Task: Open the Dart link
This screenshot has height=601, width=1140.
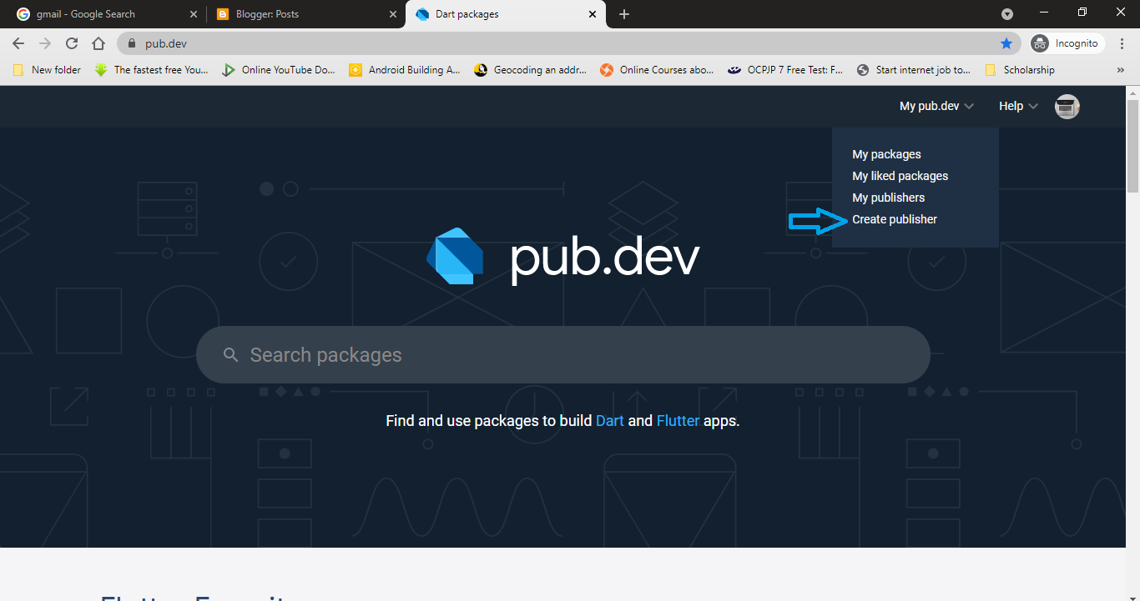Action: click(610, 421)
